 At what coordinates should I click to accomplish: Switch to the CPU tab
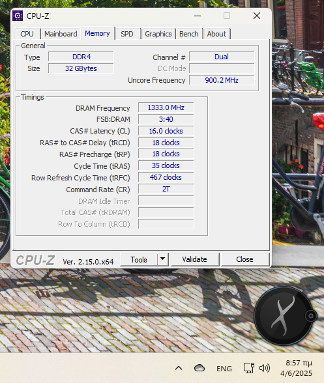click(27, 34)
